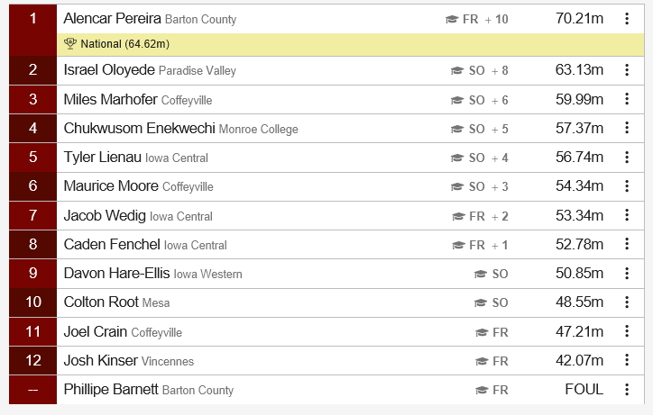Click the kebab menu on Tyler Lienau's row
Screen dimensions: 653x415
627,158
